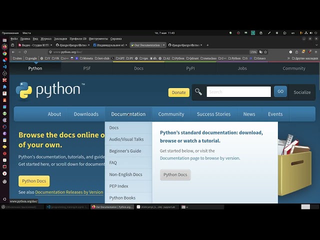Image resolution: width=320 pixels, height=240 pixels.
Task: Click the page vertical scrollbar
Action: point(318,76)
